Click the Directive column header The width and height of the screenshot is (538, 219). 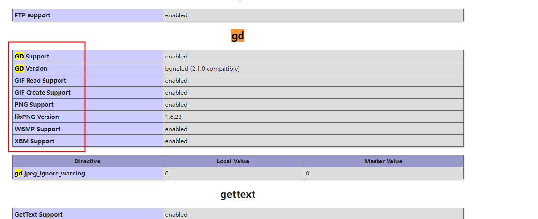click(x=87, y=161)
